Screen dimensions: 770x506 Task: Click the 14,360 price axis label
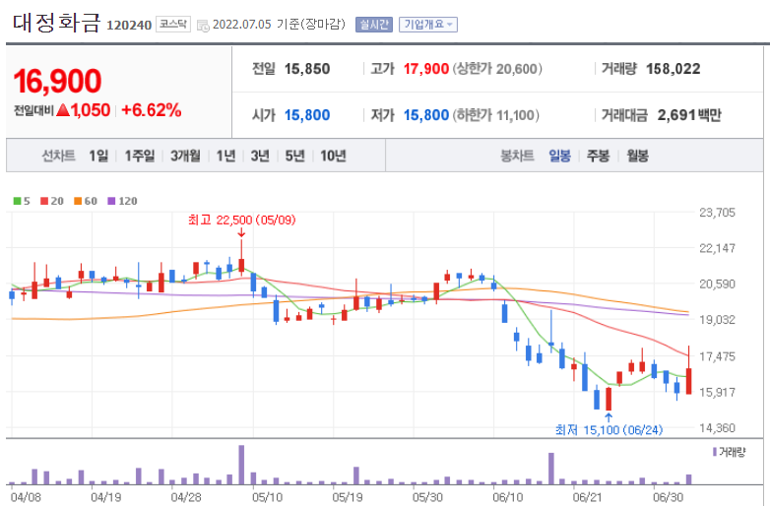pos(717,428)
